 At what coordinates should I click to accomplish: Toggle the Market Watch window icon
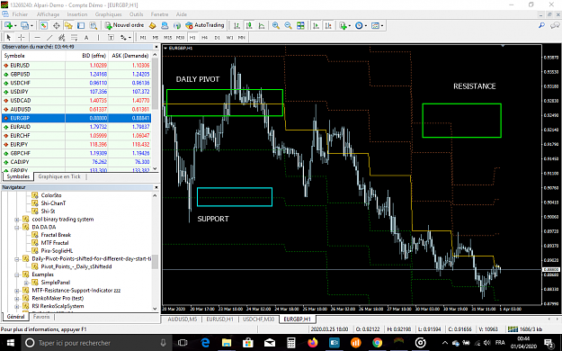[x=44, y=25]
